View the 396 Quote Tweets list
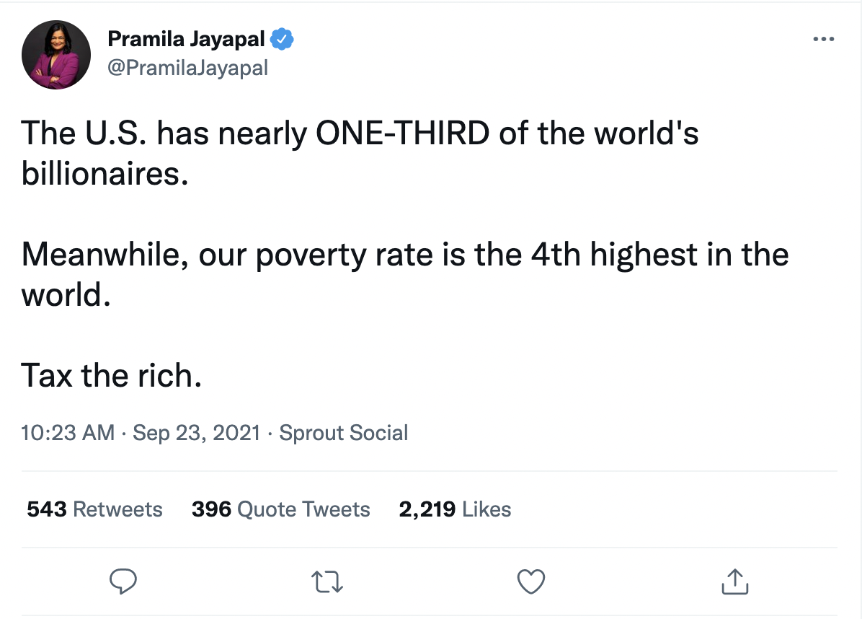862x619 pixels. (x=280, y=509)
